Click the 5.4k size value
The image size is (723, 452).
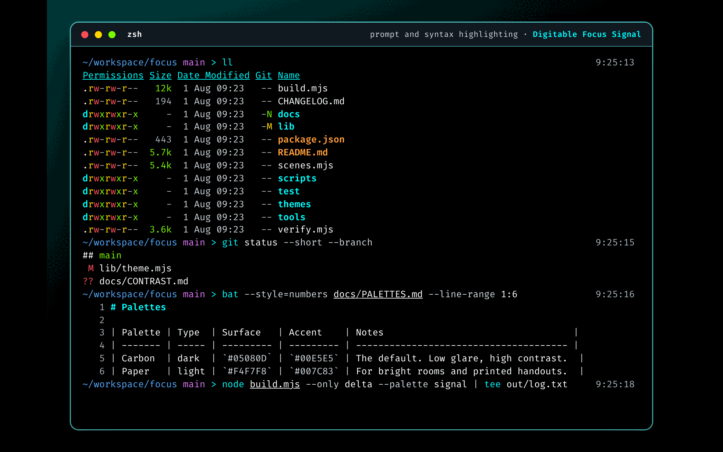coord(161,165)
